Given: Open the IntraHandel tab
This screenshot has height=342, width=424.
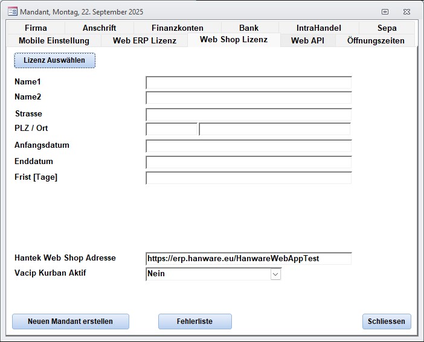Looking at the screenshot, I should click(318, 28).
